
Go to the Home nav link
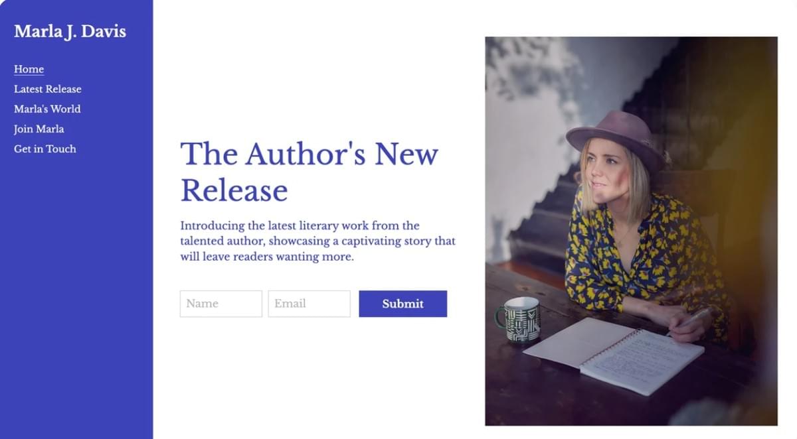coord(29,69)
